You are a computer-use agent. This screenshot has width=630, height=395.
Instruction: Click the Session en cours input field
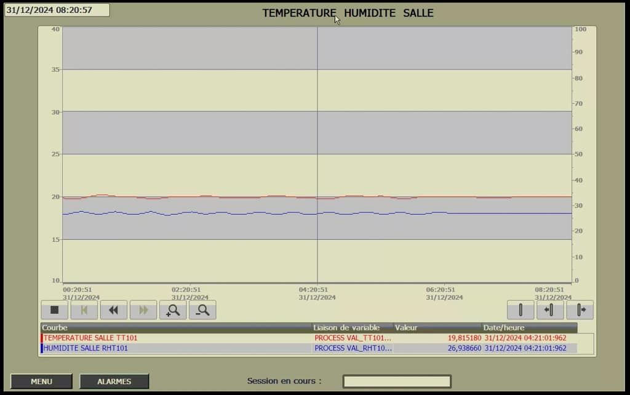(x=397, y=381)
